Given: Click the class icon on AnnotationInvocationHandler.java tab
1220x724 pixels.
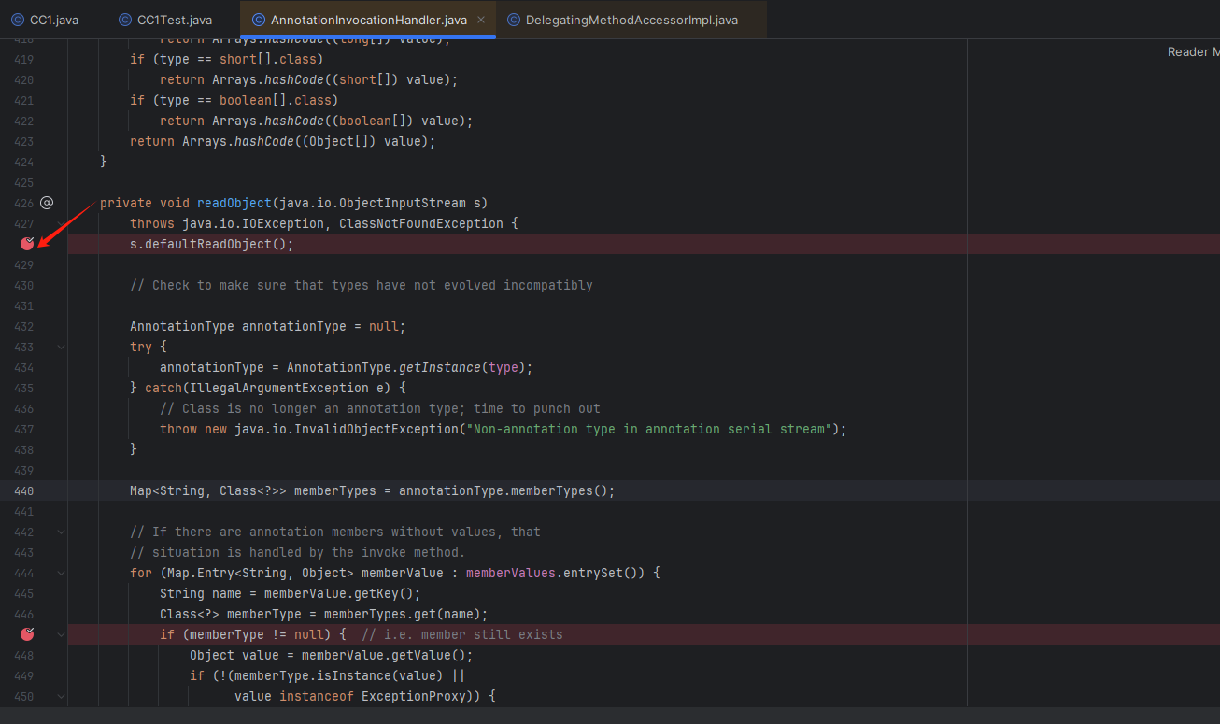Looking at the screenshot, I should 259,20.
